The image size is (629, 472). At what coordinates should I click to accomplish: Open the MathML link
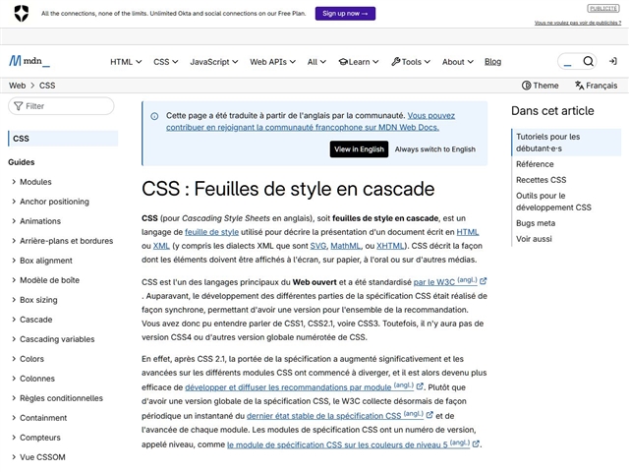click(345, 246)
